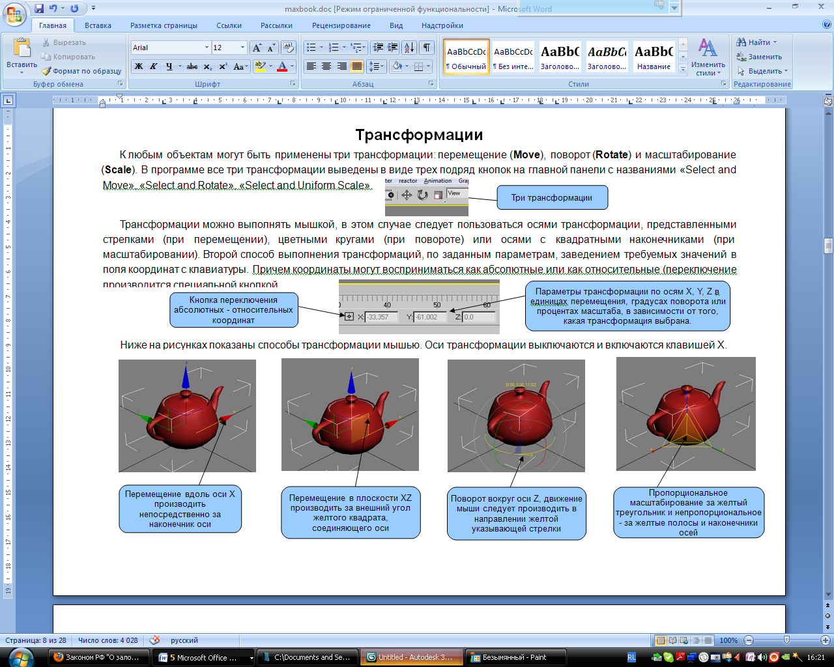834x667 pixels.
Task: Click the zoom in plus button
Action: (x=826, y=640)
